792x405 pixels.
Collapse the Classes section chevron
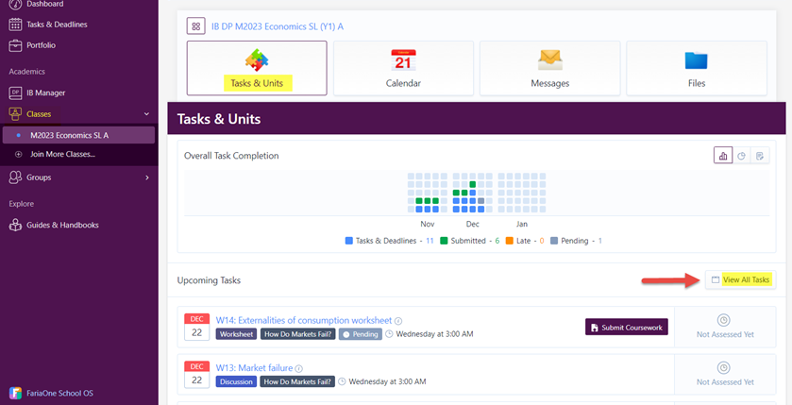point(146,114)
